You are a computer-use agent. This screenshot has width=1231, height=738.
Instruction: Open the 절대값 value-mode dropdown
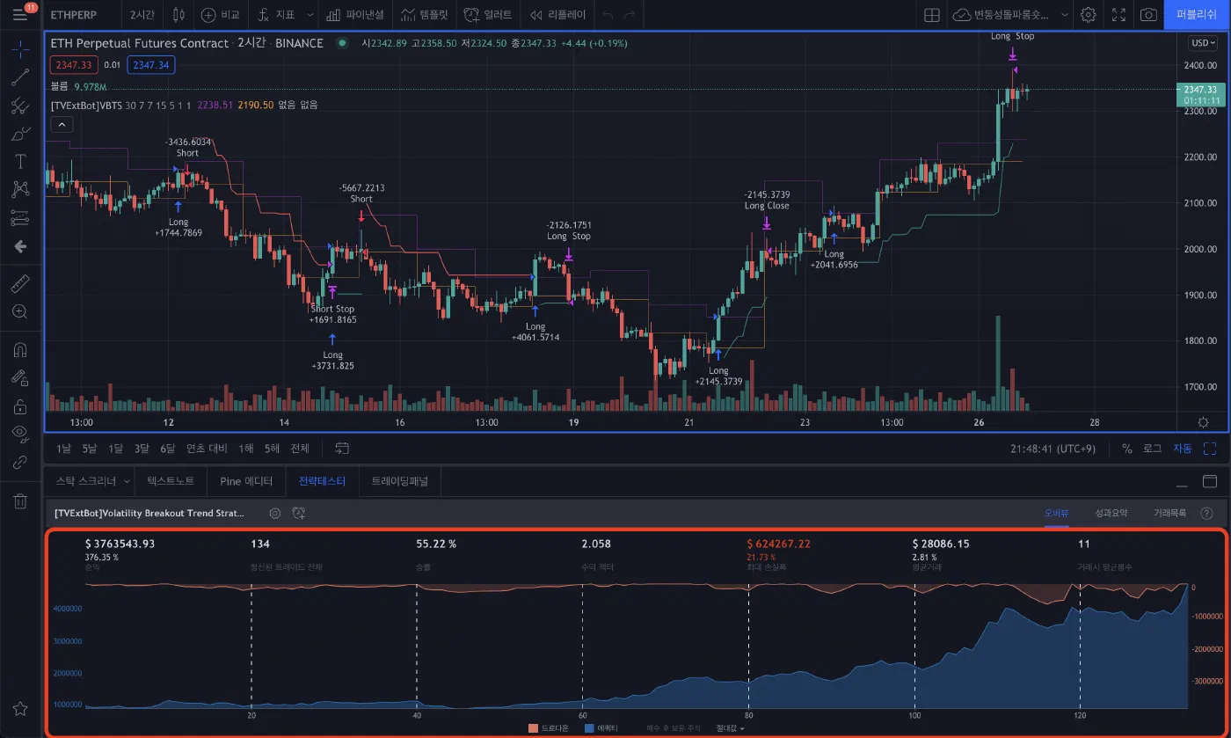(730, 728)
